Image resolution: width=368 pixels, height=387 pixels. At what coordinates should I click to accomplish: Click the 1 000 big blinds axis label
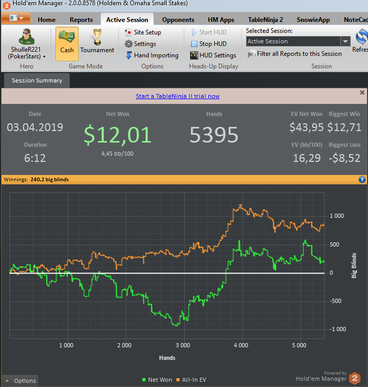pyautogui.click(x=337, y=216)
